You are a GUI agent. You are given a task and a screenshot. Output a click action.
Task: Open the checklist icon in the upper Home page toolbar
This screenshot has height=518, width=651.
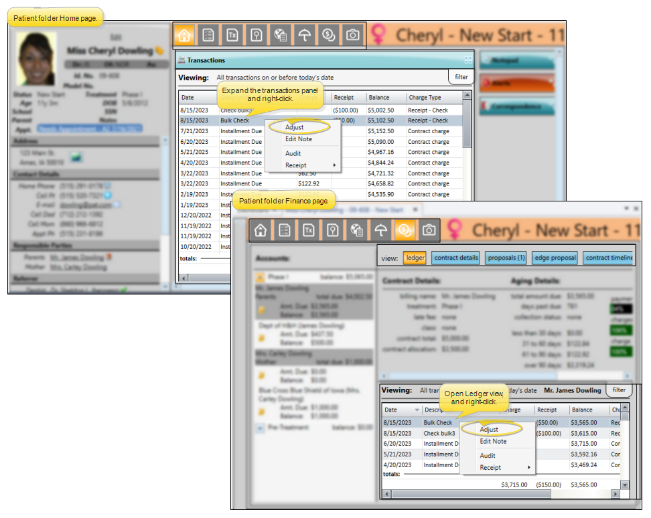pos(209,35)
